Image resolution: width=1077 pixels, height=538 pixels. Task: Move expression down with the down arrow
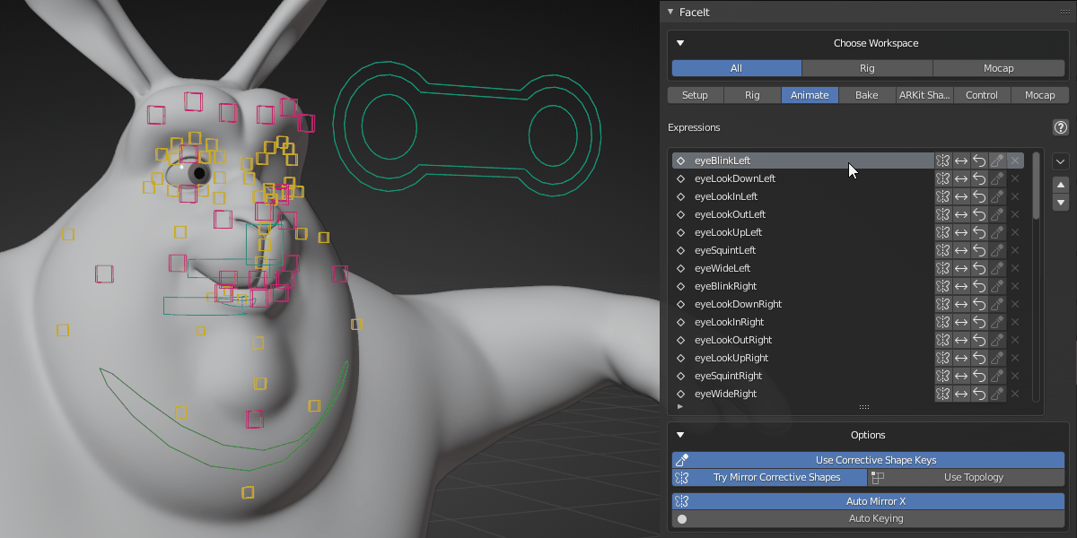[1060, 203]
